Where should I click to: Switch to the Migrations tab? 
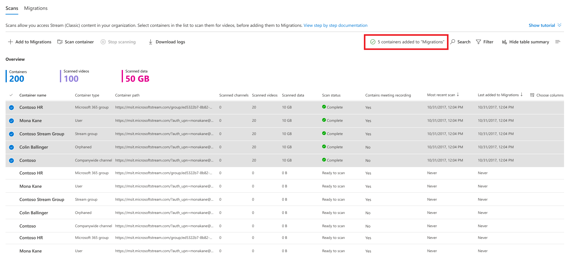[x=36, y=8]
